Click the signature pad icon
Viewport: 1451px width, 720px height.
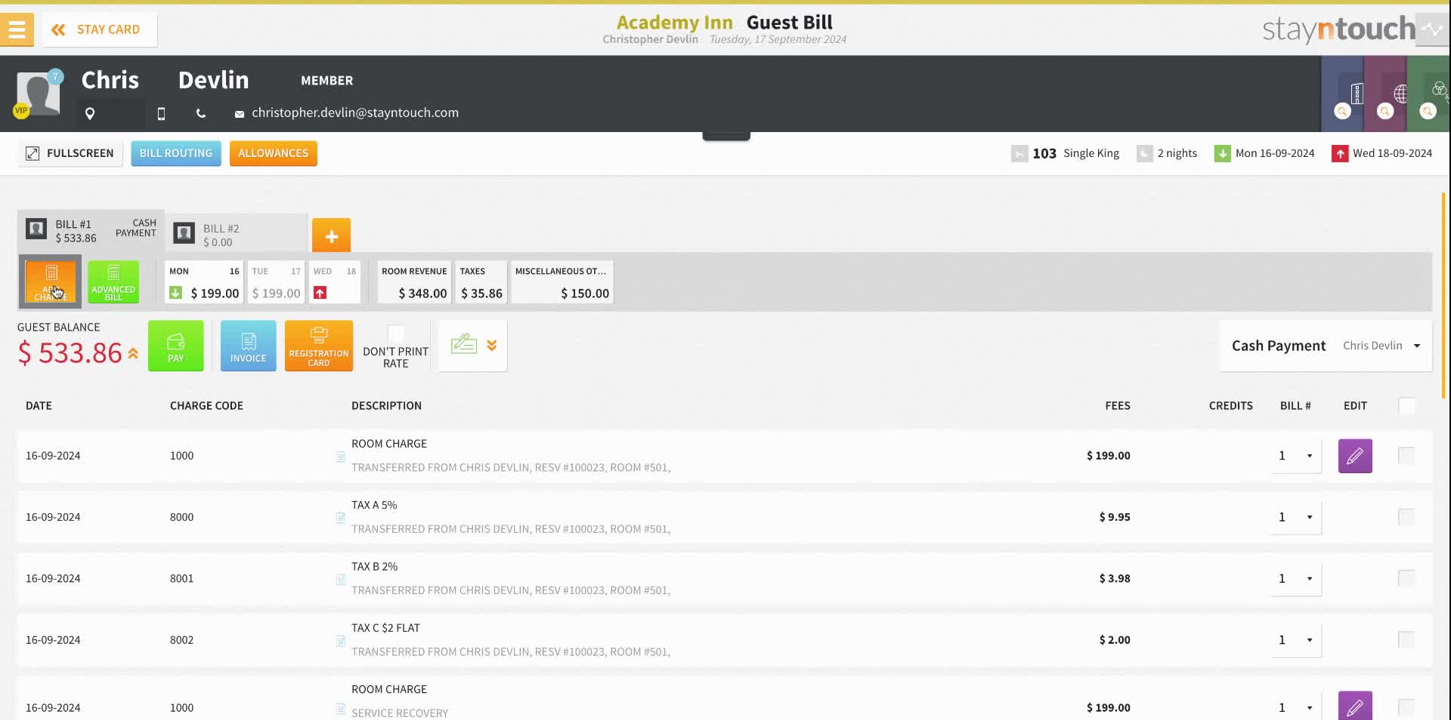click(464, 345)
